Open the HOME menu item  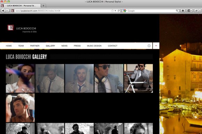click(x=9, y=46)
